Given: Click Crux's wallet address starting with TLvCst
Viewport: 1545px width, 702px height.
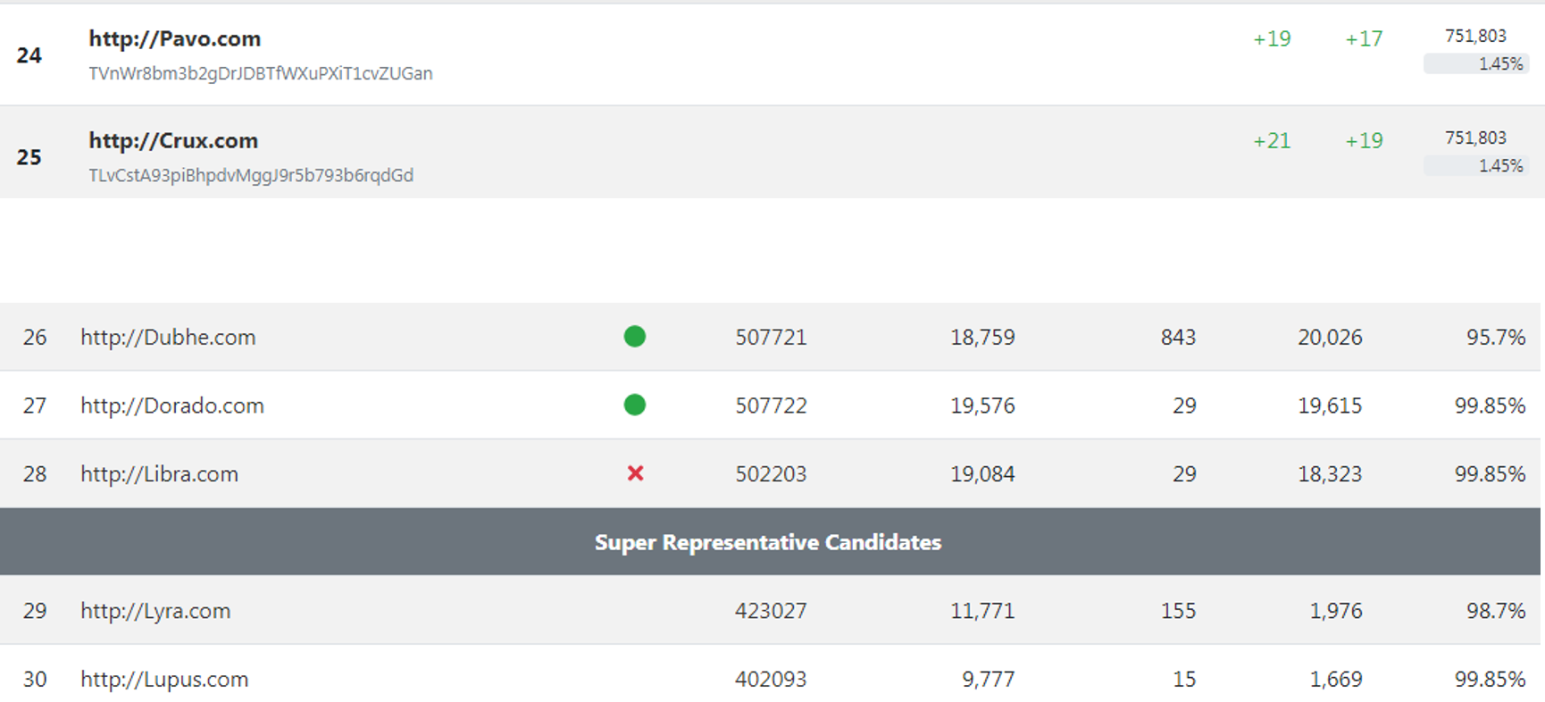Looking at the screenshot, I should (250, 175).
